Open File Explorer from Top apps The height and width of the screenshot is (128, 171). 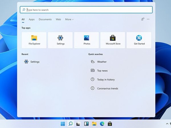click(x=34, y=40)
